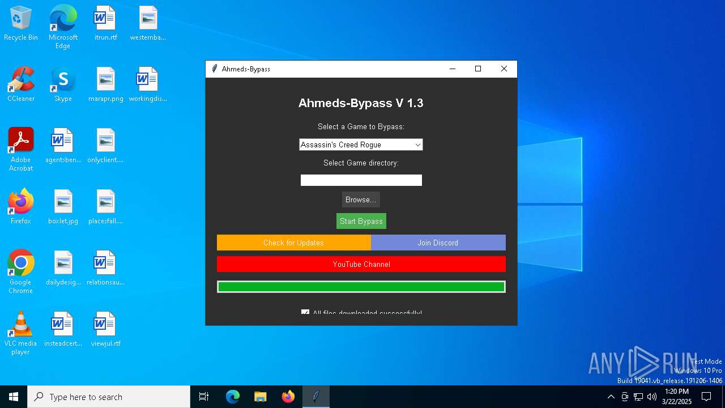The width and height of the screenshot is (725, 408).
Task: Select the insteadcert... Word document icon
Action: 63,329
